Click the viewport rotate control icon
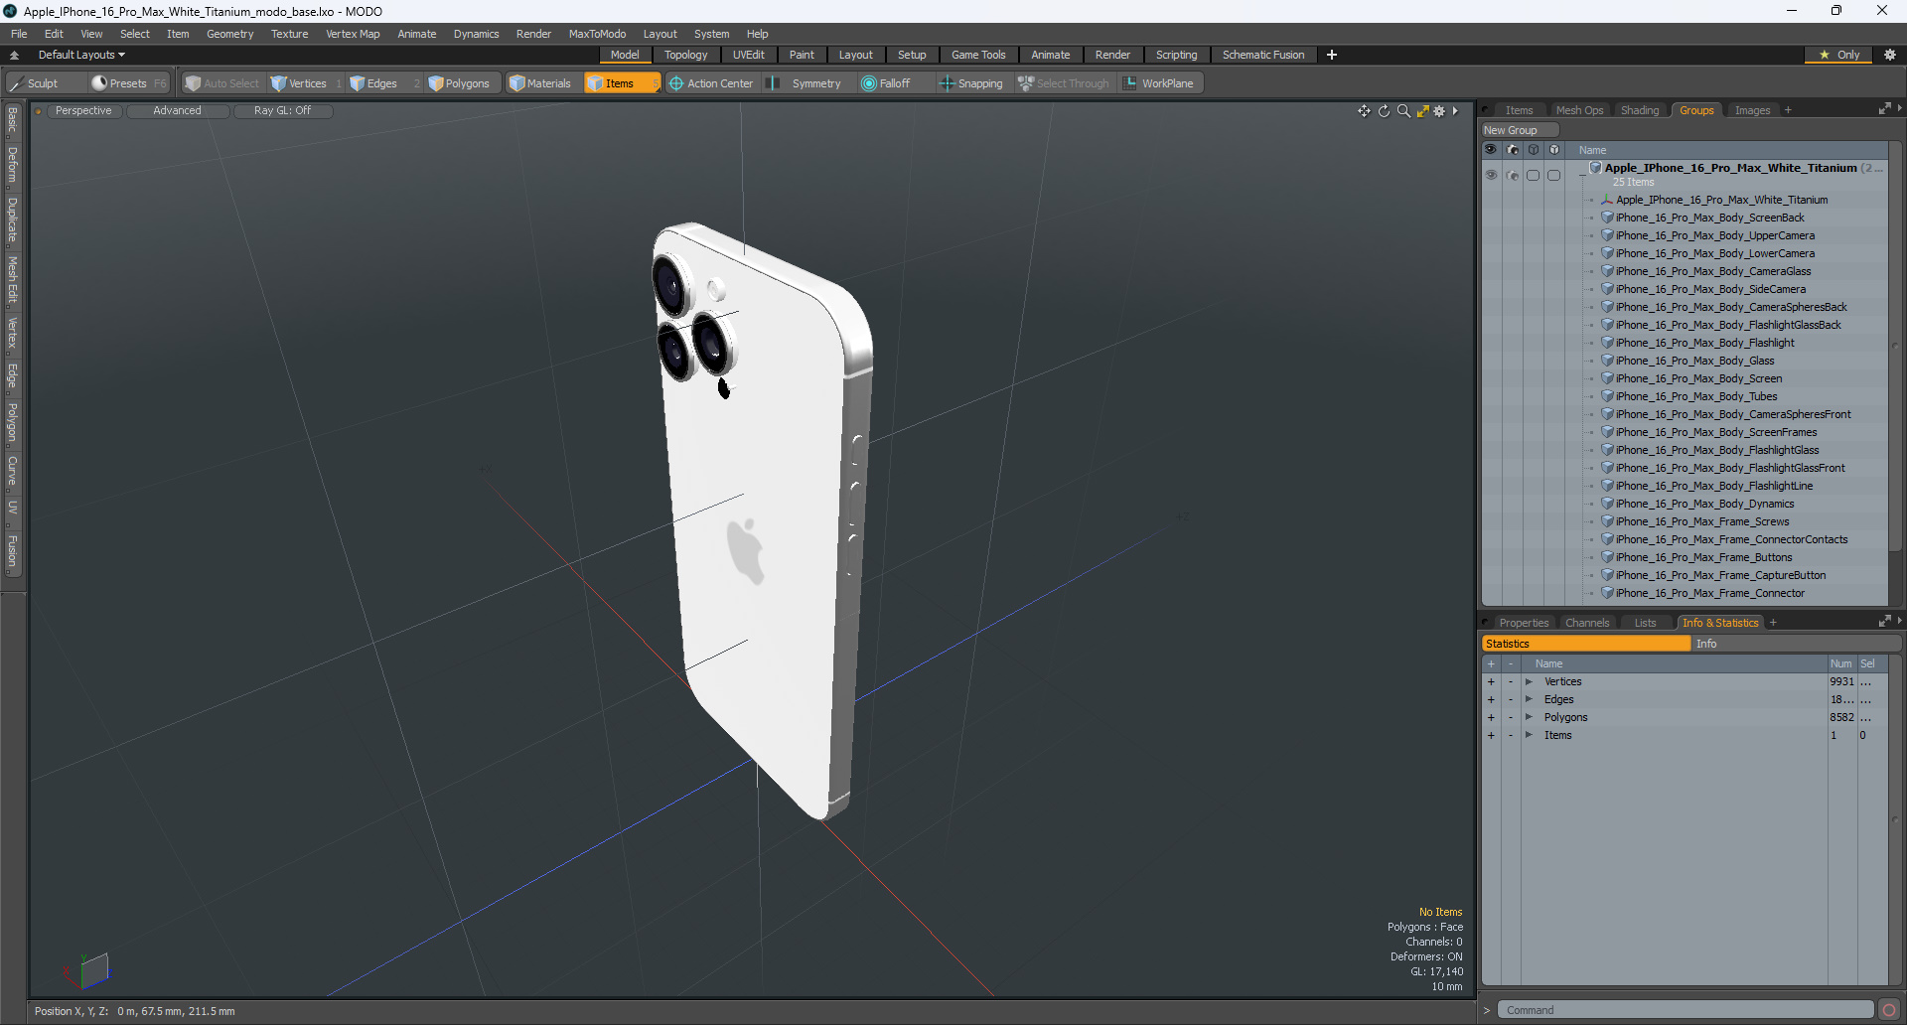Screen dimensions: 1907x1025 [x=1384, y=111]
